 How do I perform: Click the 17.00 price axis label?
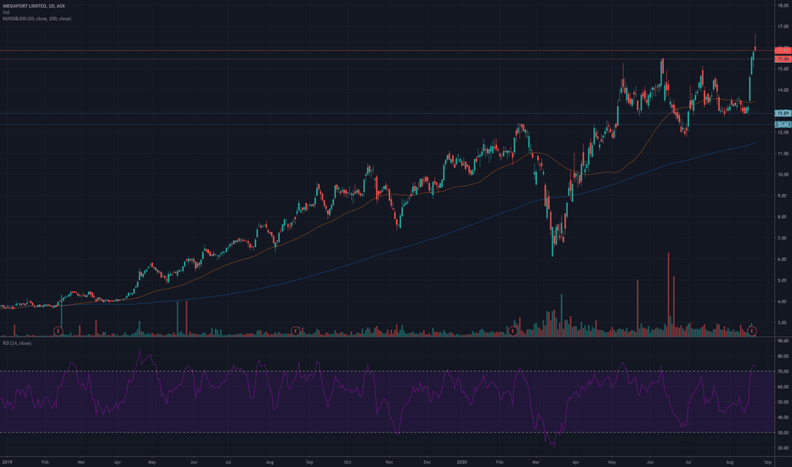[784, 26]
